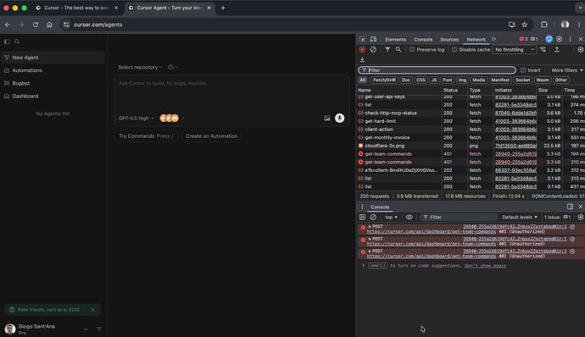Select the Fetch/XHR filter chip
Viewport: 585px width, 337px height.
coord(384,80)
